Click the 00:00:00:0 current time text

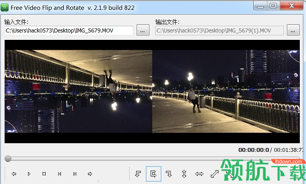254,150
